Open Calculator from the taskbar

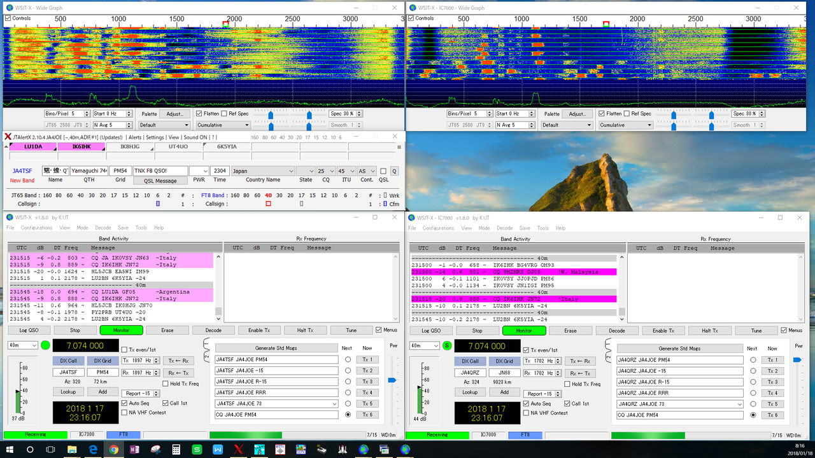pos(176,449)
